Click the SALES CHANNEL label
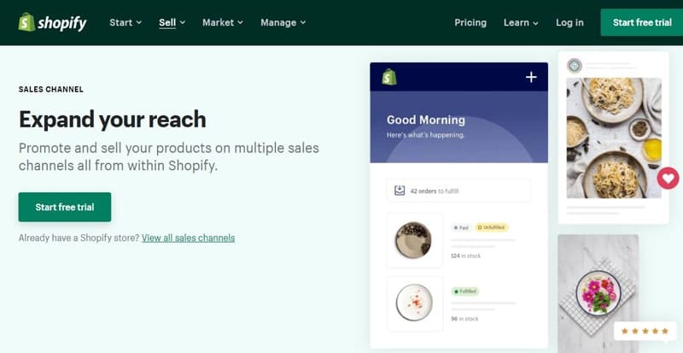Image resolution: width=683 pixels, height=353 pixels. [51, 90]
